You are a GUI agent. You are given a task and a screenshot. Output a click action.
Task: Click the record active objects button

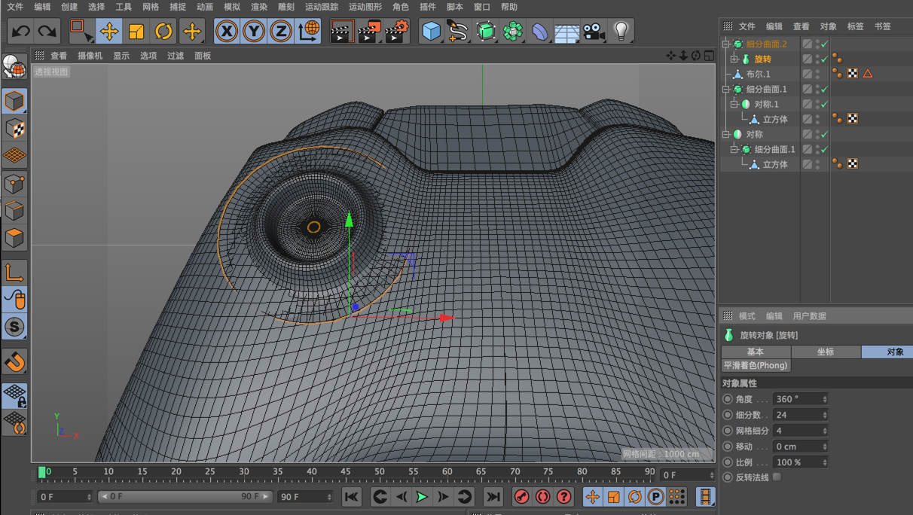521,497
